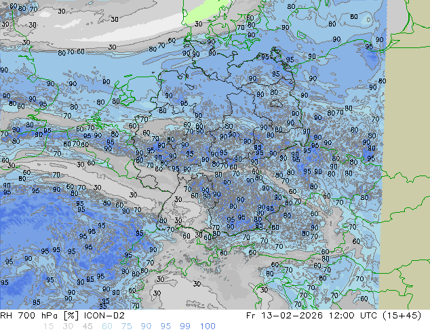Click the legend value 100
Viewport: 430px width, 332px height.
click(x=208, y=326)
